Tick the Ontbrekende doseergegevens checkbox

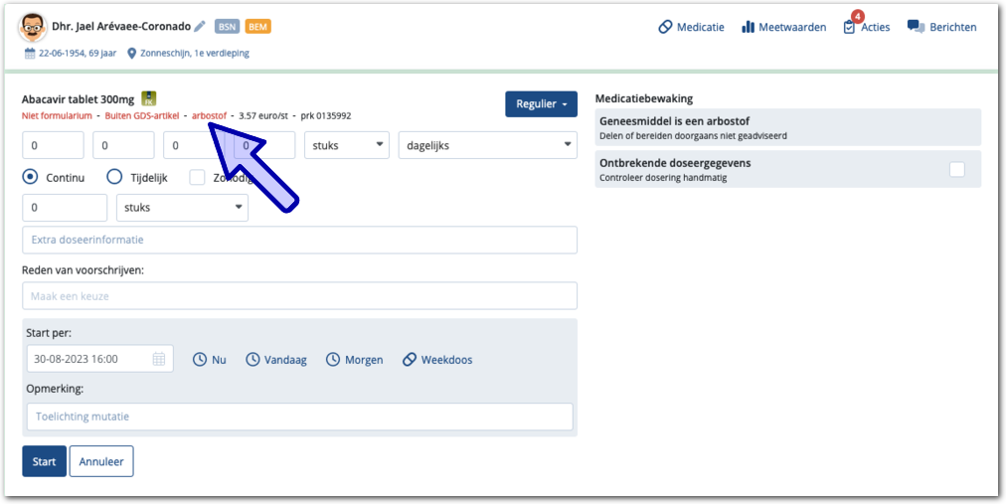point(956,169)
